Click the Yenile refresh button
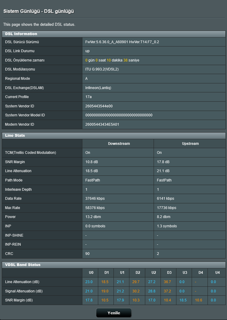Image resolution: width=227 pixels, height=320 pixels. (x=114, y=313)
